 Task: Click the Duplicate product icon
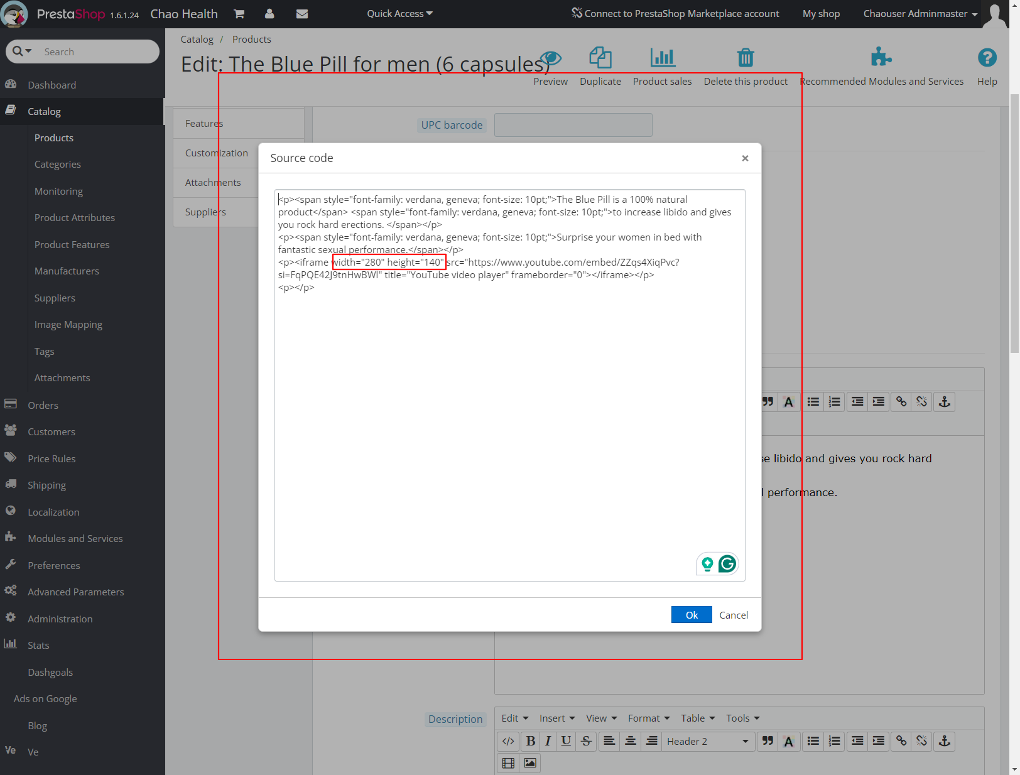pyautogui.click(x=600, y=58)
